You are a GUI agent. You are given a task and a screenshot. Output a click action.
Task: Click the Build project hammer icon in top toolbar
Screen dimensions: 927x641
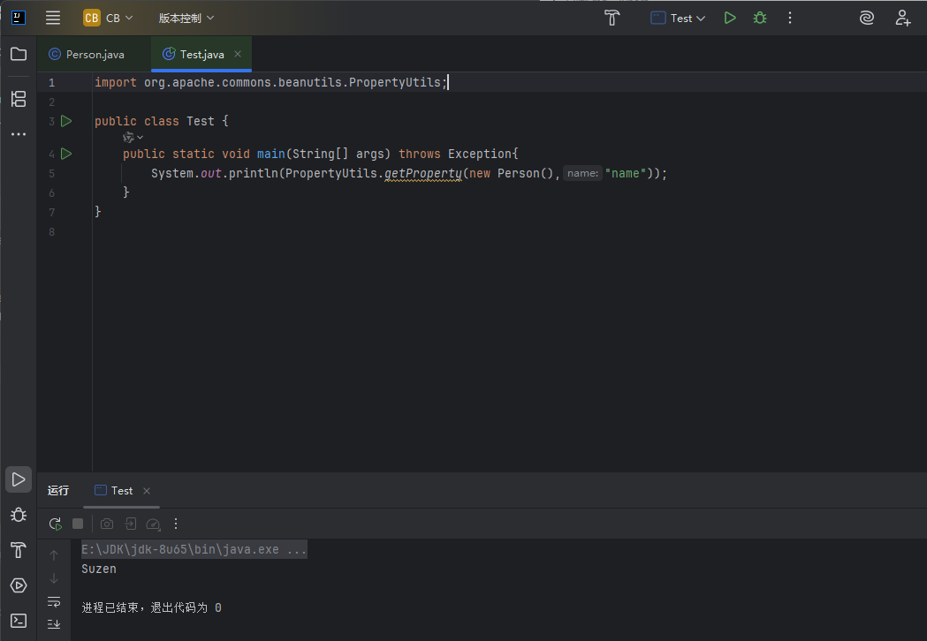[x=612, y=18]
